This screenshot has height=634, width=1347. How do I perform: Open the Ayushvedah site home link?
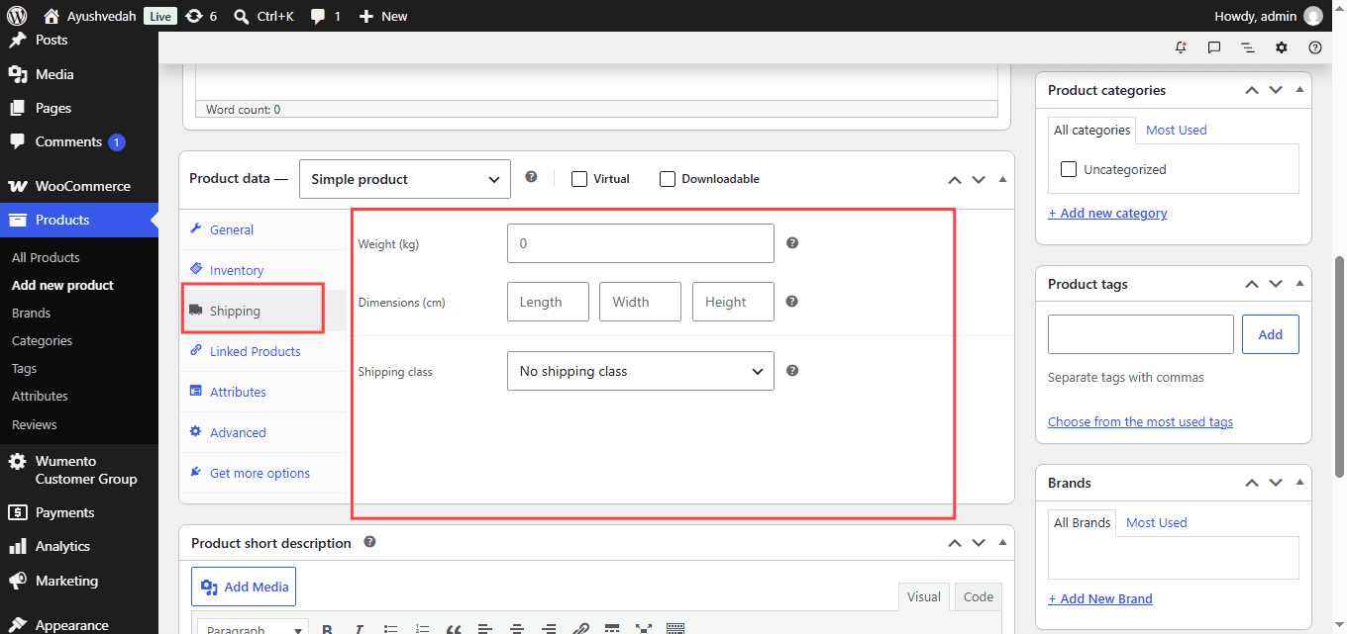coord(90,16)
